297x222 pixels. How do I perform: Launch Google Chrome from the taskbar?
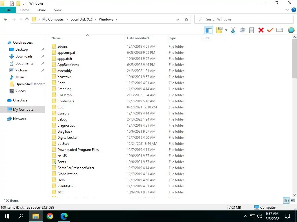coord(50,216)
